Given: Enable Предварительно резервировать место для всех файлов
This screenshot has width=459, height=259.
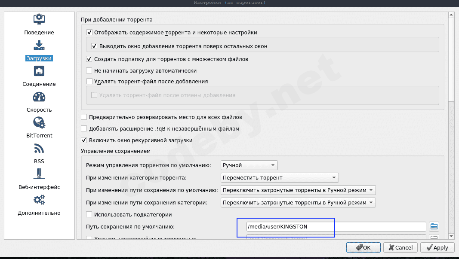Looking at the screenshot, I should tap(84, 117).
